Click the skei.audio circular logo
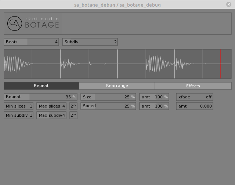Viewport: 235px width, 185px height. pos(15,23)
